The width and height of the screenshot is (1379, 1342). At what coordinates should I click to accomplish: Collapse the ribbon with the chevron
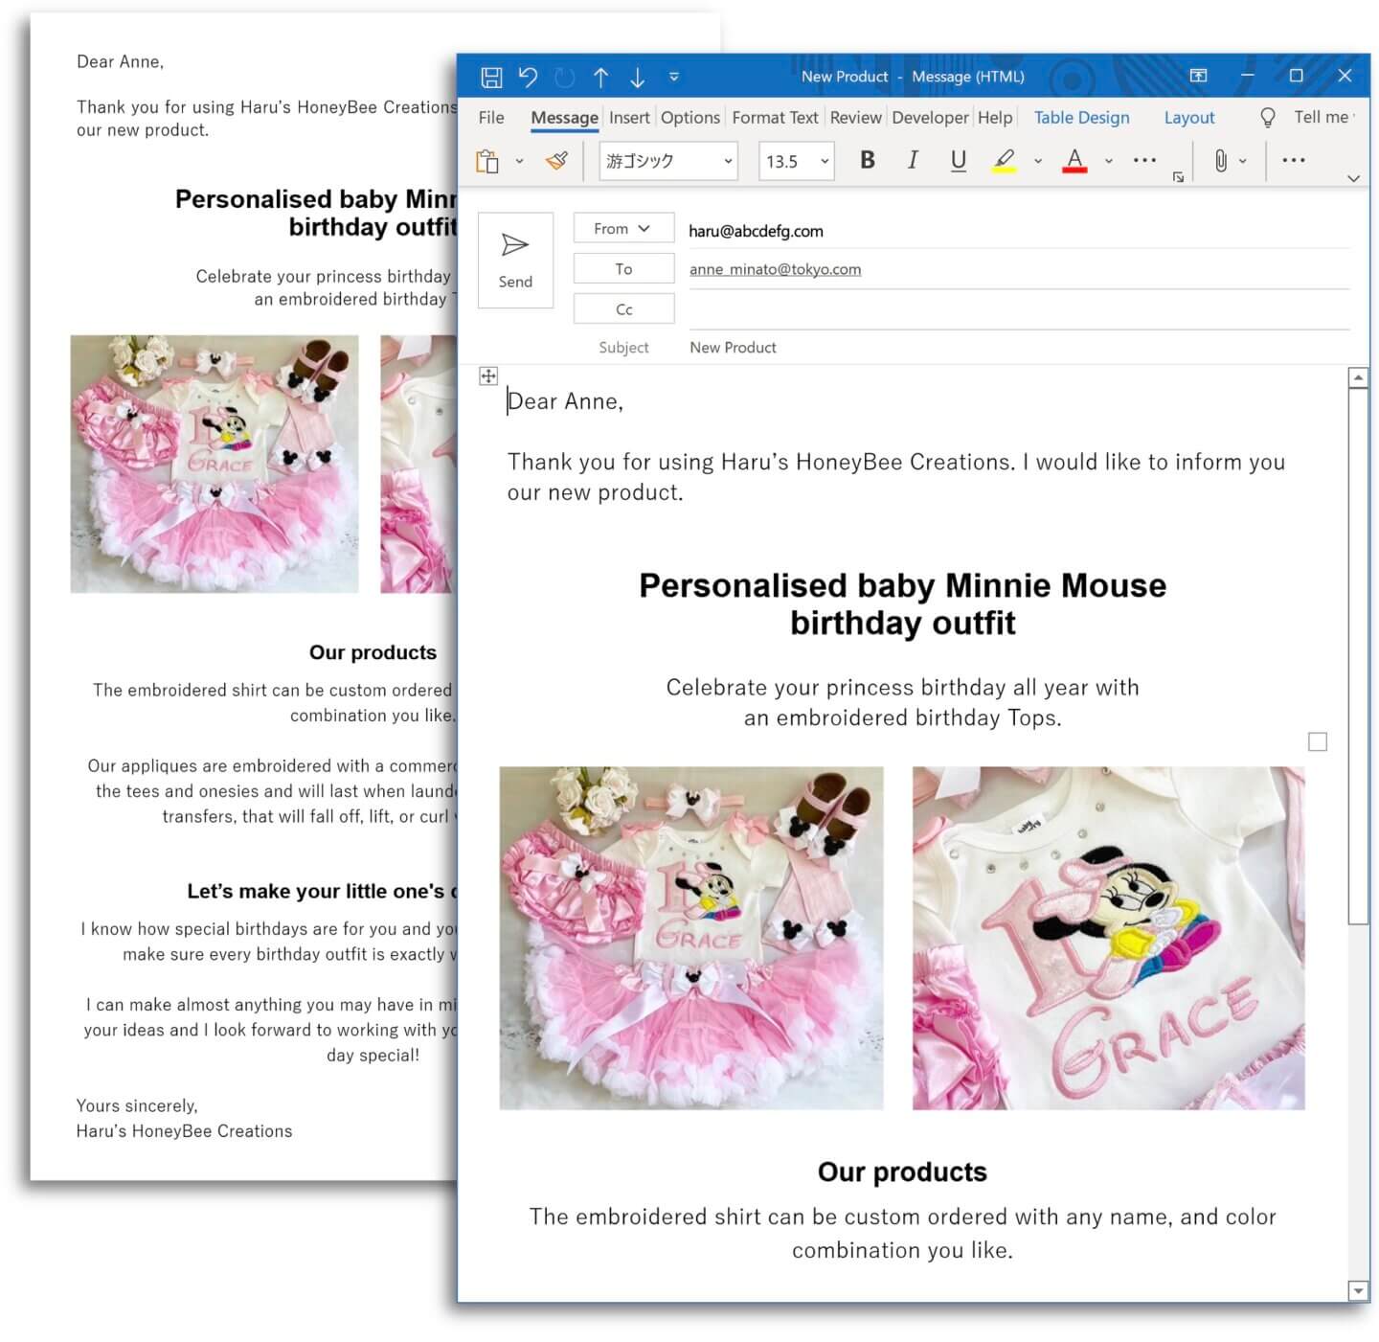[x=1353, y=178]
